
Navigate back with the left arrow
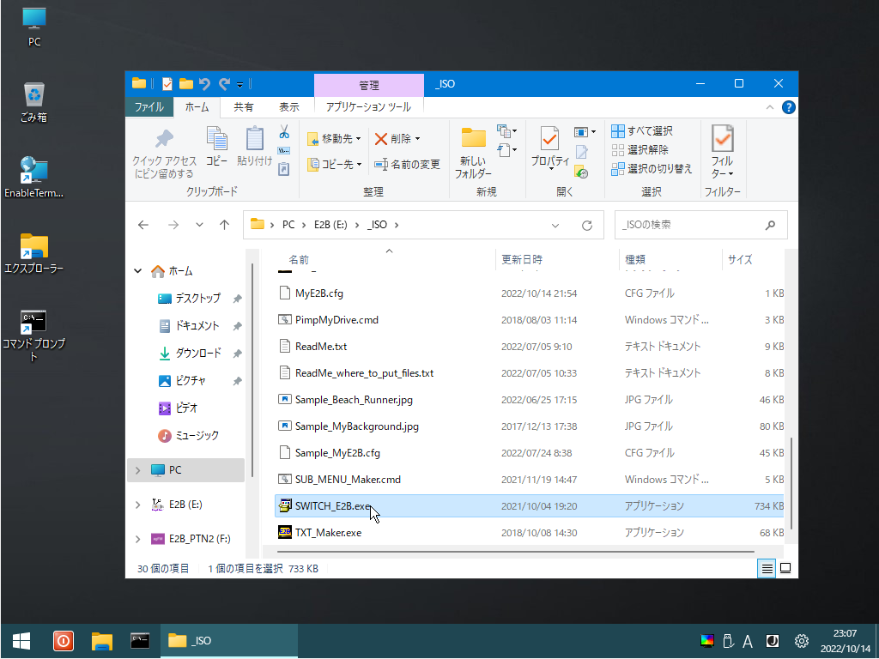point(143,225)
